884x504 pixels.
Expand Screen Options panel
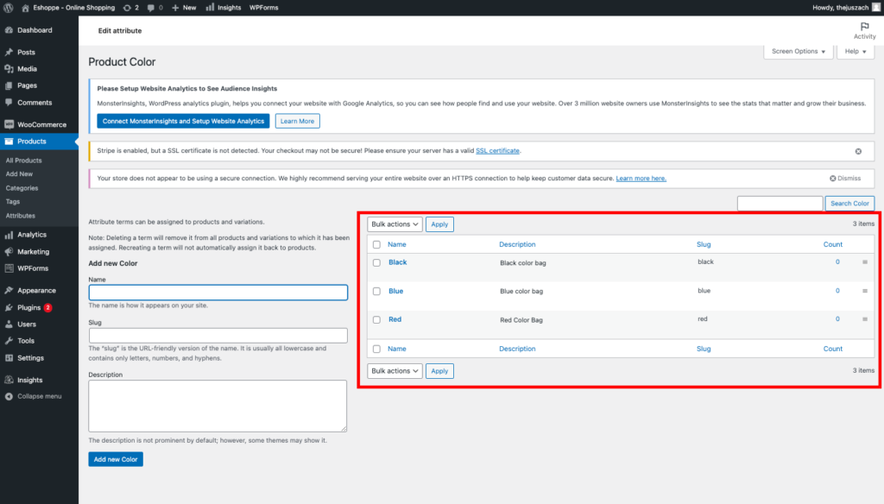point(799,51)
